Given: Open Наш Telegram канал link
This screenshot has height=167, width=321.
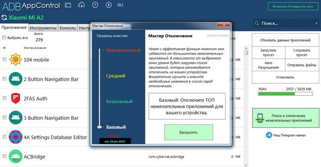Looking at the screenshot, I should click(x=289, y=135).
